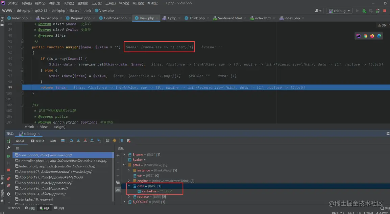The image size is (390, 214).
Task: Toggle mute breakpoints
Action: pos(8,186)
